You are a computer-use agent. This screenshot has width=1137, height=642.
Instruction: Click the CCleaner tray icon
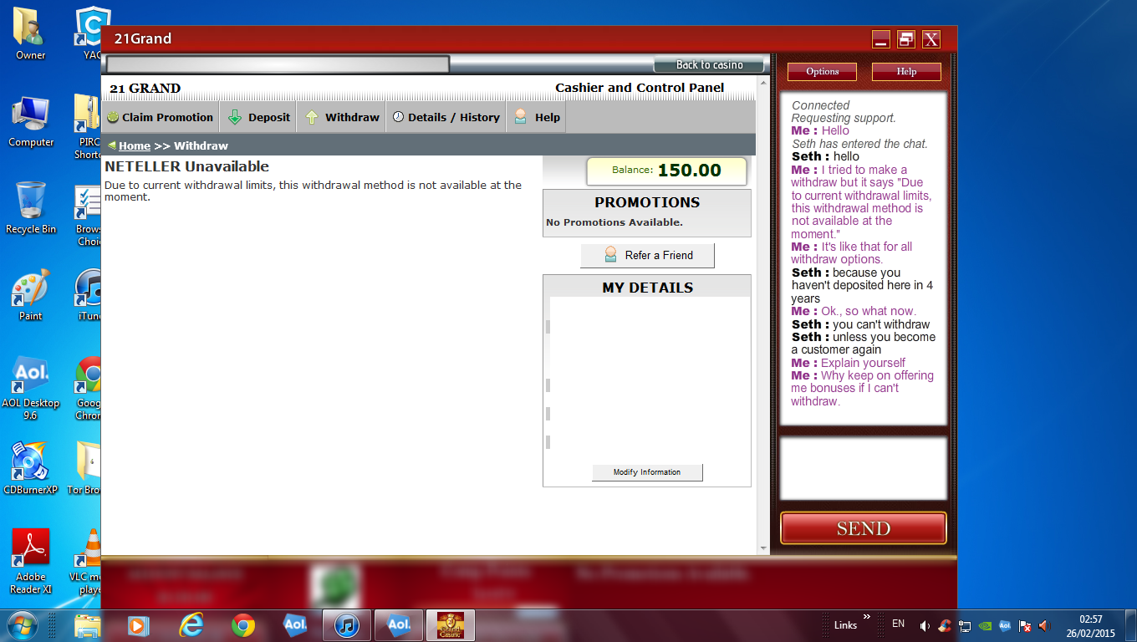pyautogui.click(x=945, y=625)
